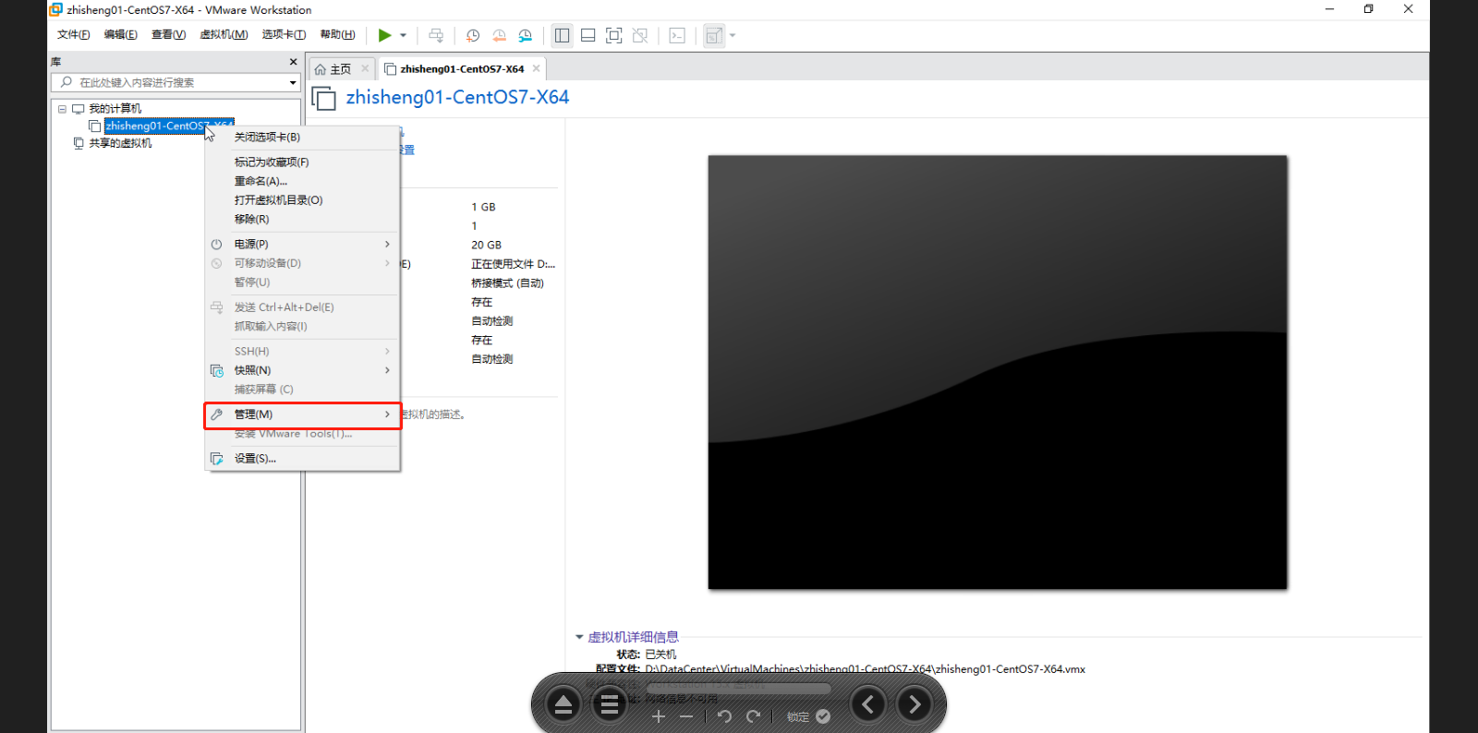1478x733 pixels.
Task: Take a snapshot using the clock-plus toolbar icon
Action: pyautogui.click(x=472, y=35)
